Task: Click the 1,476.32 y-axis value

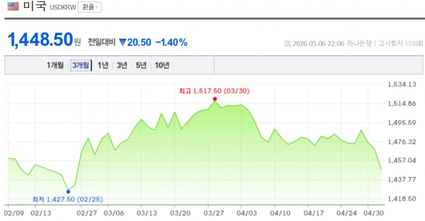Action: (x=402, y=142)
